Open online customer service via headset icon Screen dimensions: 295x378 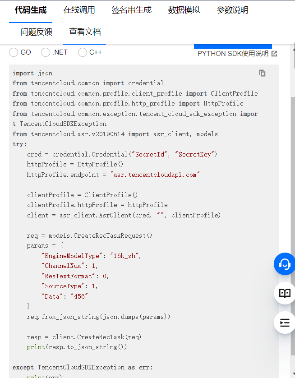[284, 264]
